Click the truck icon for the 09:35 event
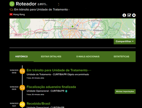The height and width of the screenshot is (108, 142). 22,88
